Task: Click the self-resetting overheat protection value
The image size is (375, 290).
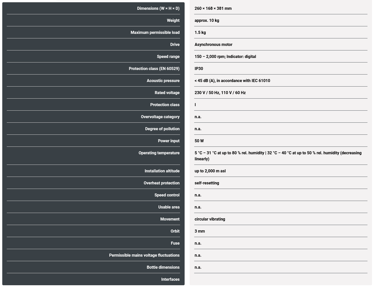Action: coord(207,183)
